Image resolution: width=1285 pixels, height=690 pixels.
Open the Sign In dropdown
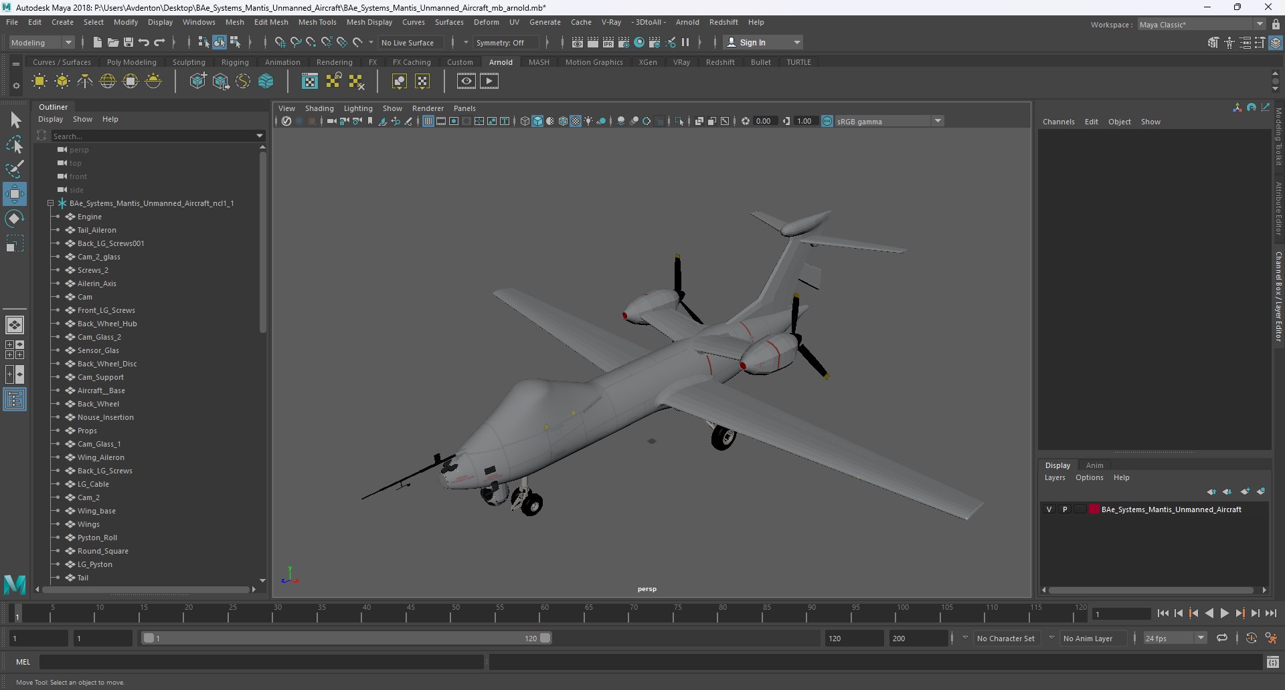[x=764, y=42]
